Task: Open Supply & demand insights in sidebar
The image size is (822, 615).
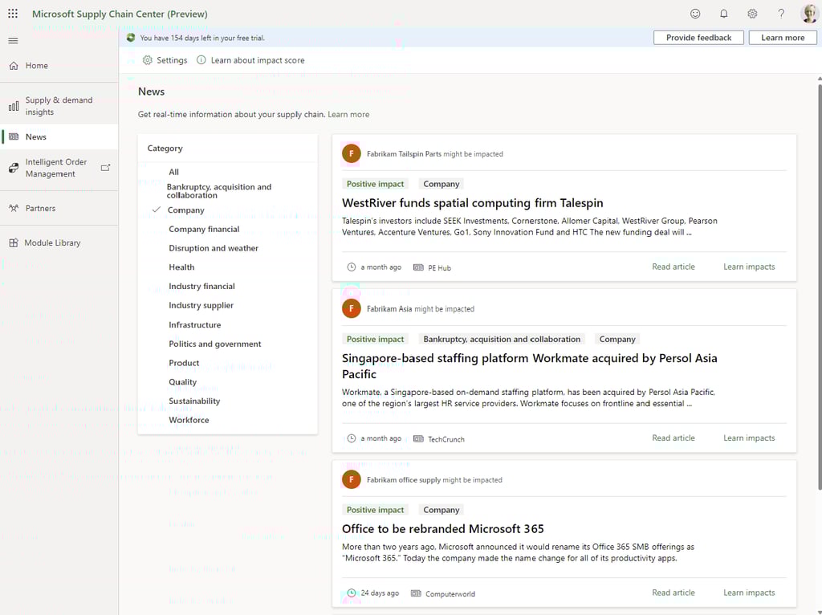Action: coord(59,106)
